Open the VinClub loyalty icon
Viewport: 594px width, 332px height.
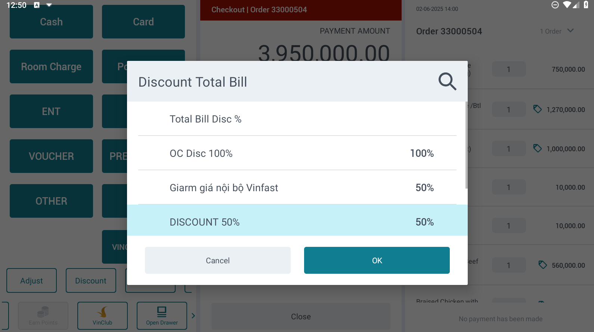[x=102, y=312]
